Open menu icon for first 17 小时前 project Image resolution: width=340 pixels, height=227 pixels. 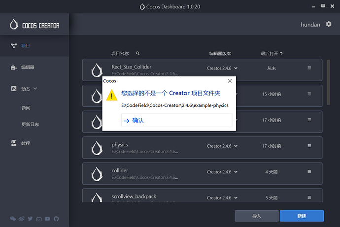point(309,120)
